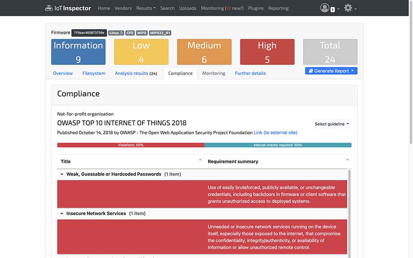Expand the Results menu dropdown
413x258 pixels.
(x=146, y=8)
